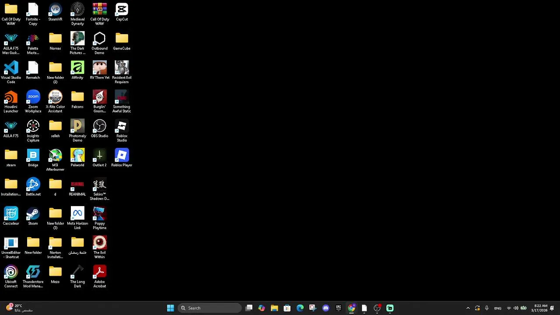Image resolution: width=560 pixels, height=315 pixels.
Task: Open the Palette Master shortcut
Action: 33,44
